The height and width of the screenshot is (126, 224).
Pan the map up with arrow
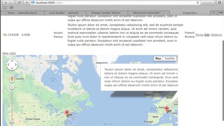coord(12,61)
